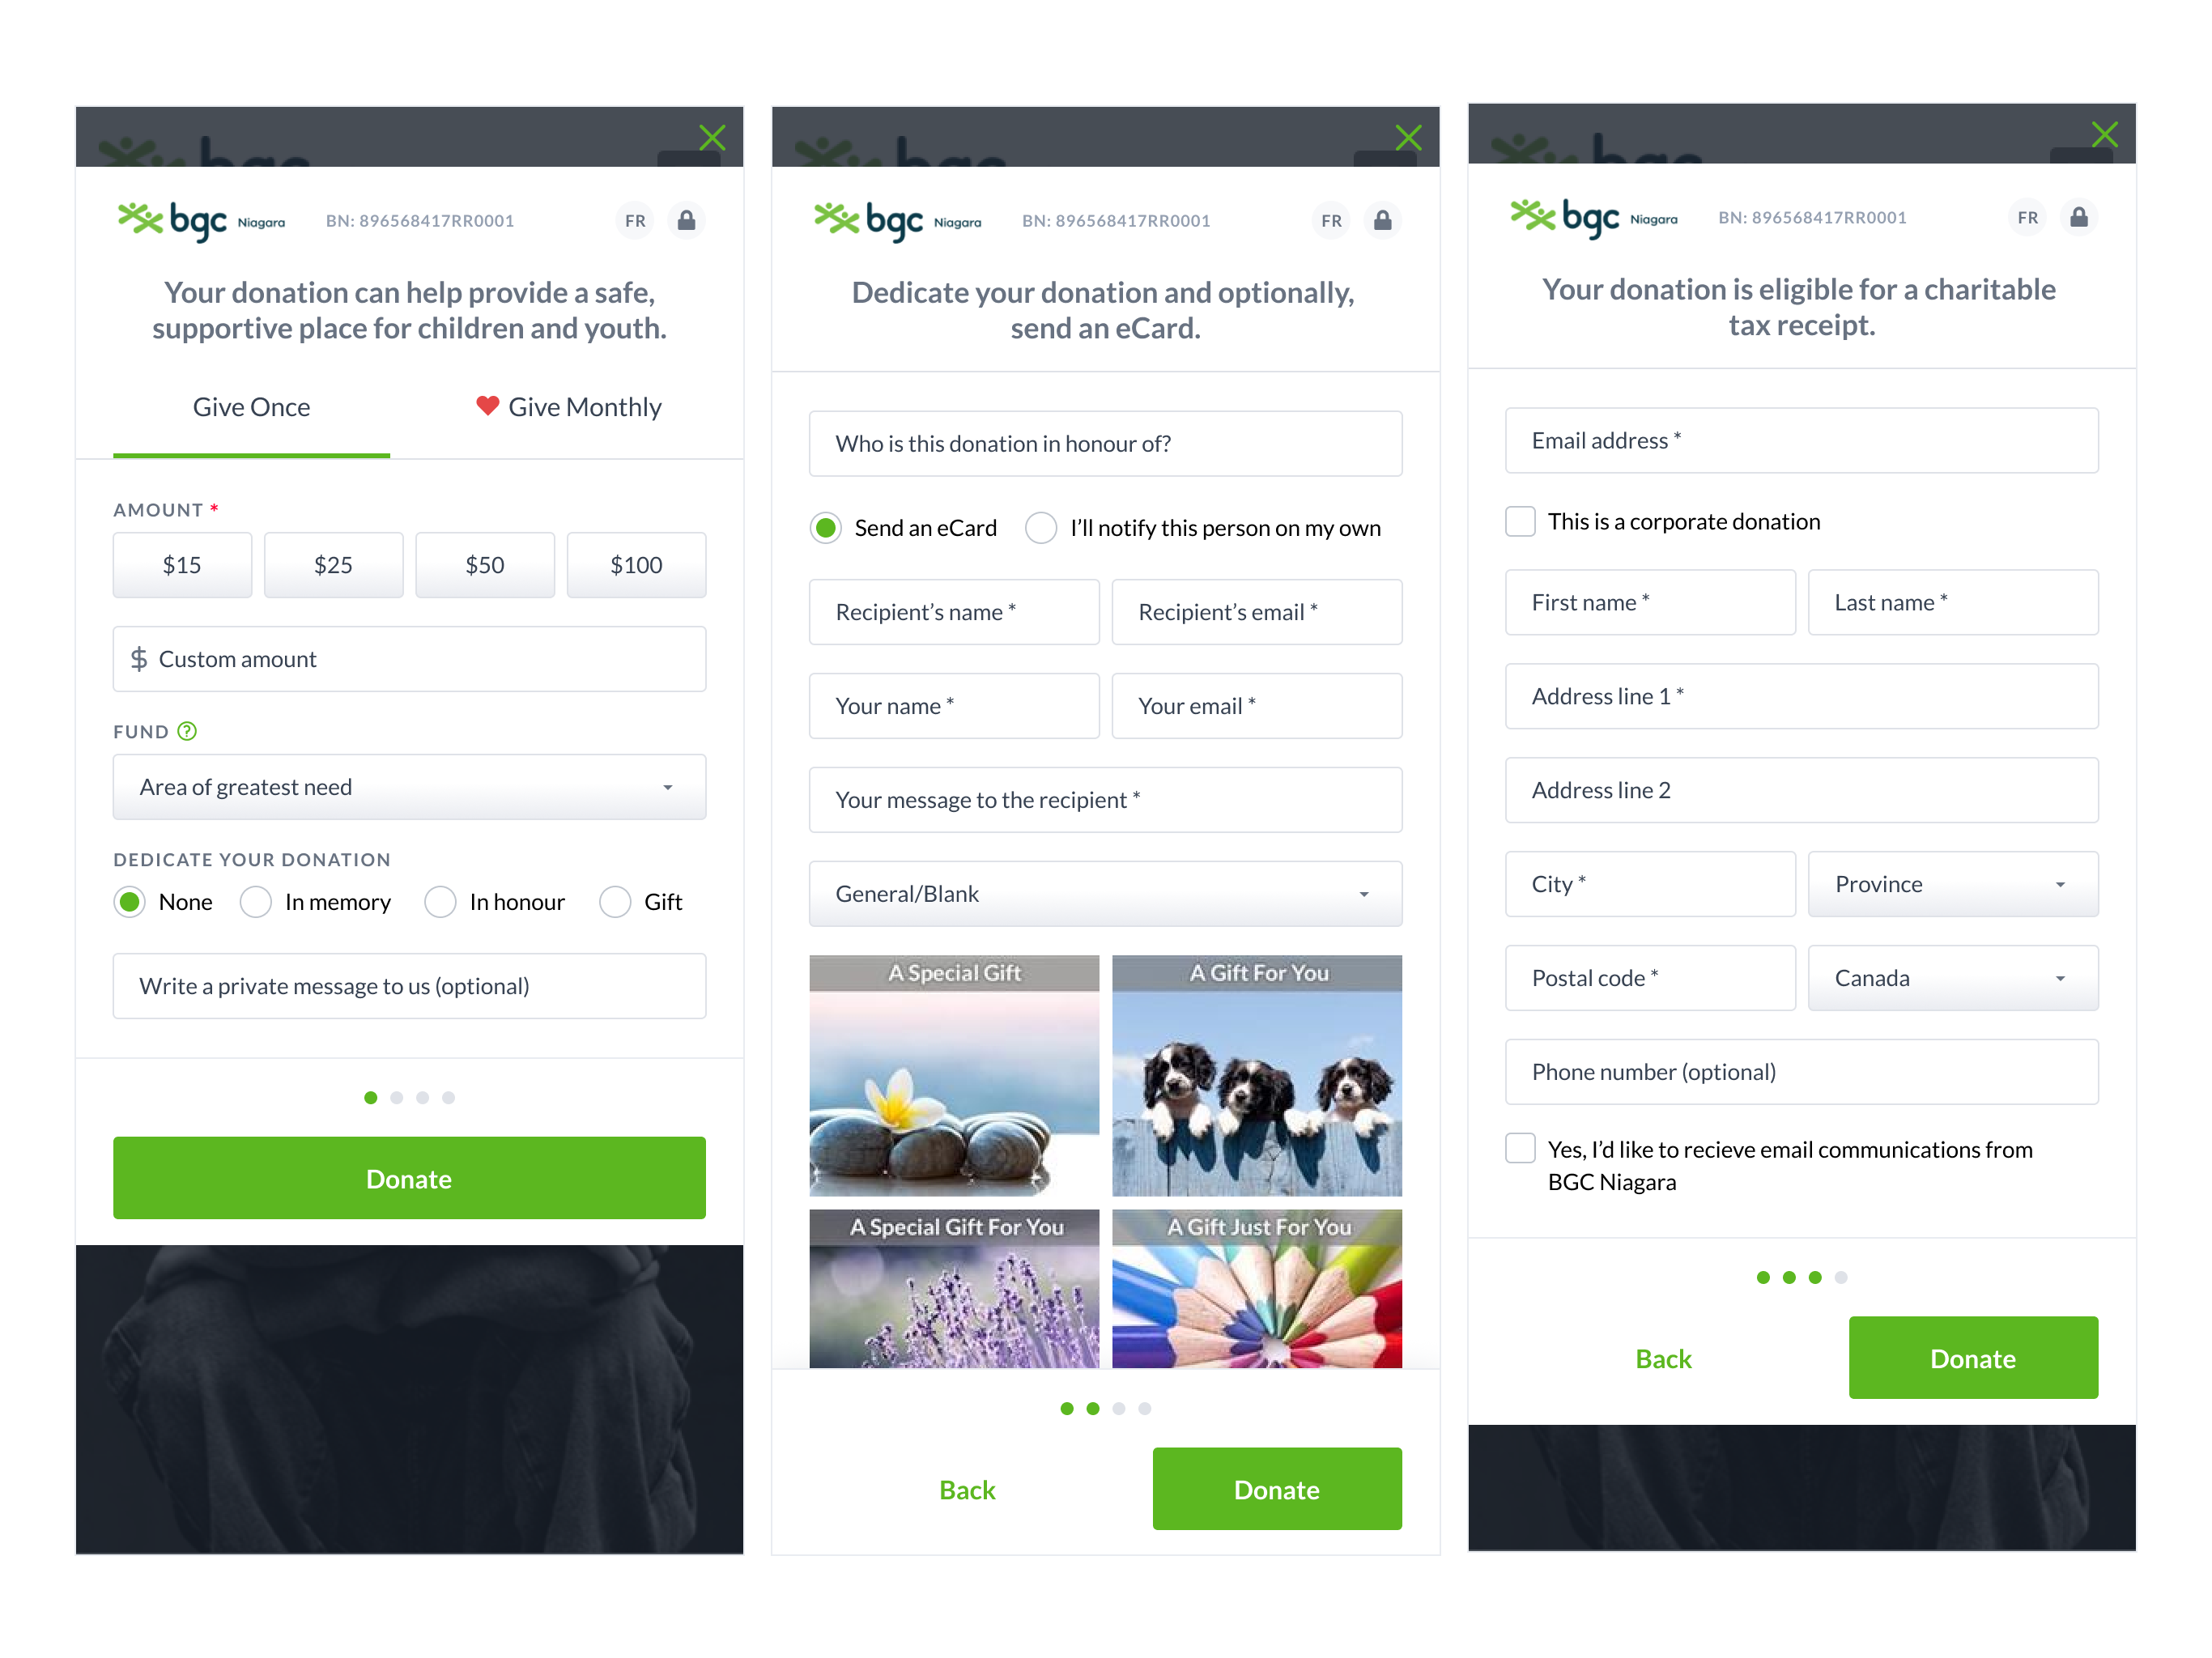Select the Give Once tab
2212x1658 pixels.
(249, 406)
